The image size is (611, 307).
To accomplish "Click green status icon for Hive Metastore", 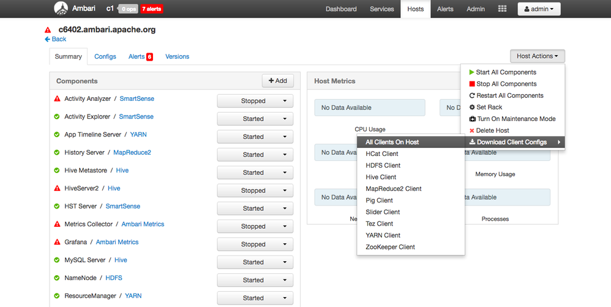I will (x=57, y=171).
